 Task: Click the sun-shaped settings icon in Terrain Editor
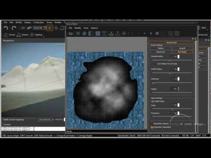124,33
